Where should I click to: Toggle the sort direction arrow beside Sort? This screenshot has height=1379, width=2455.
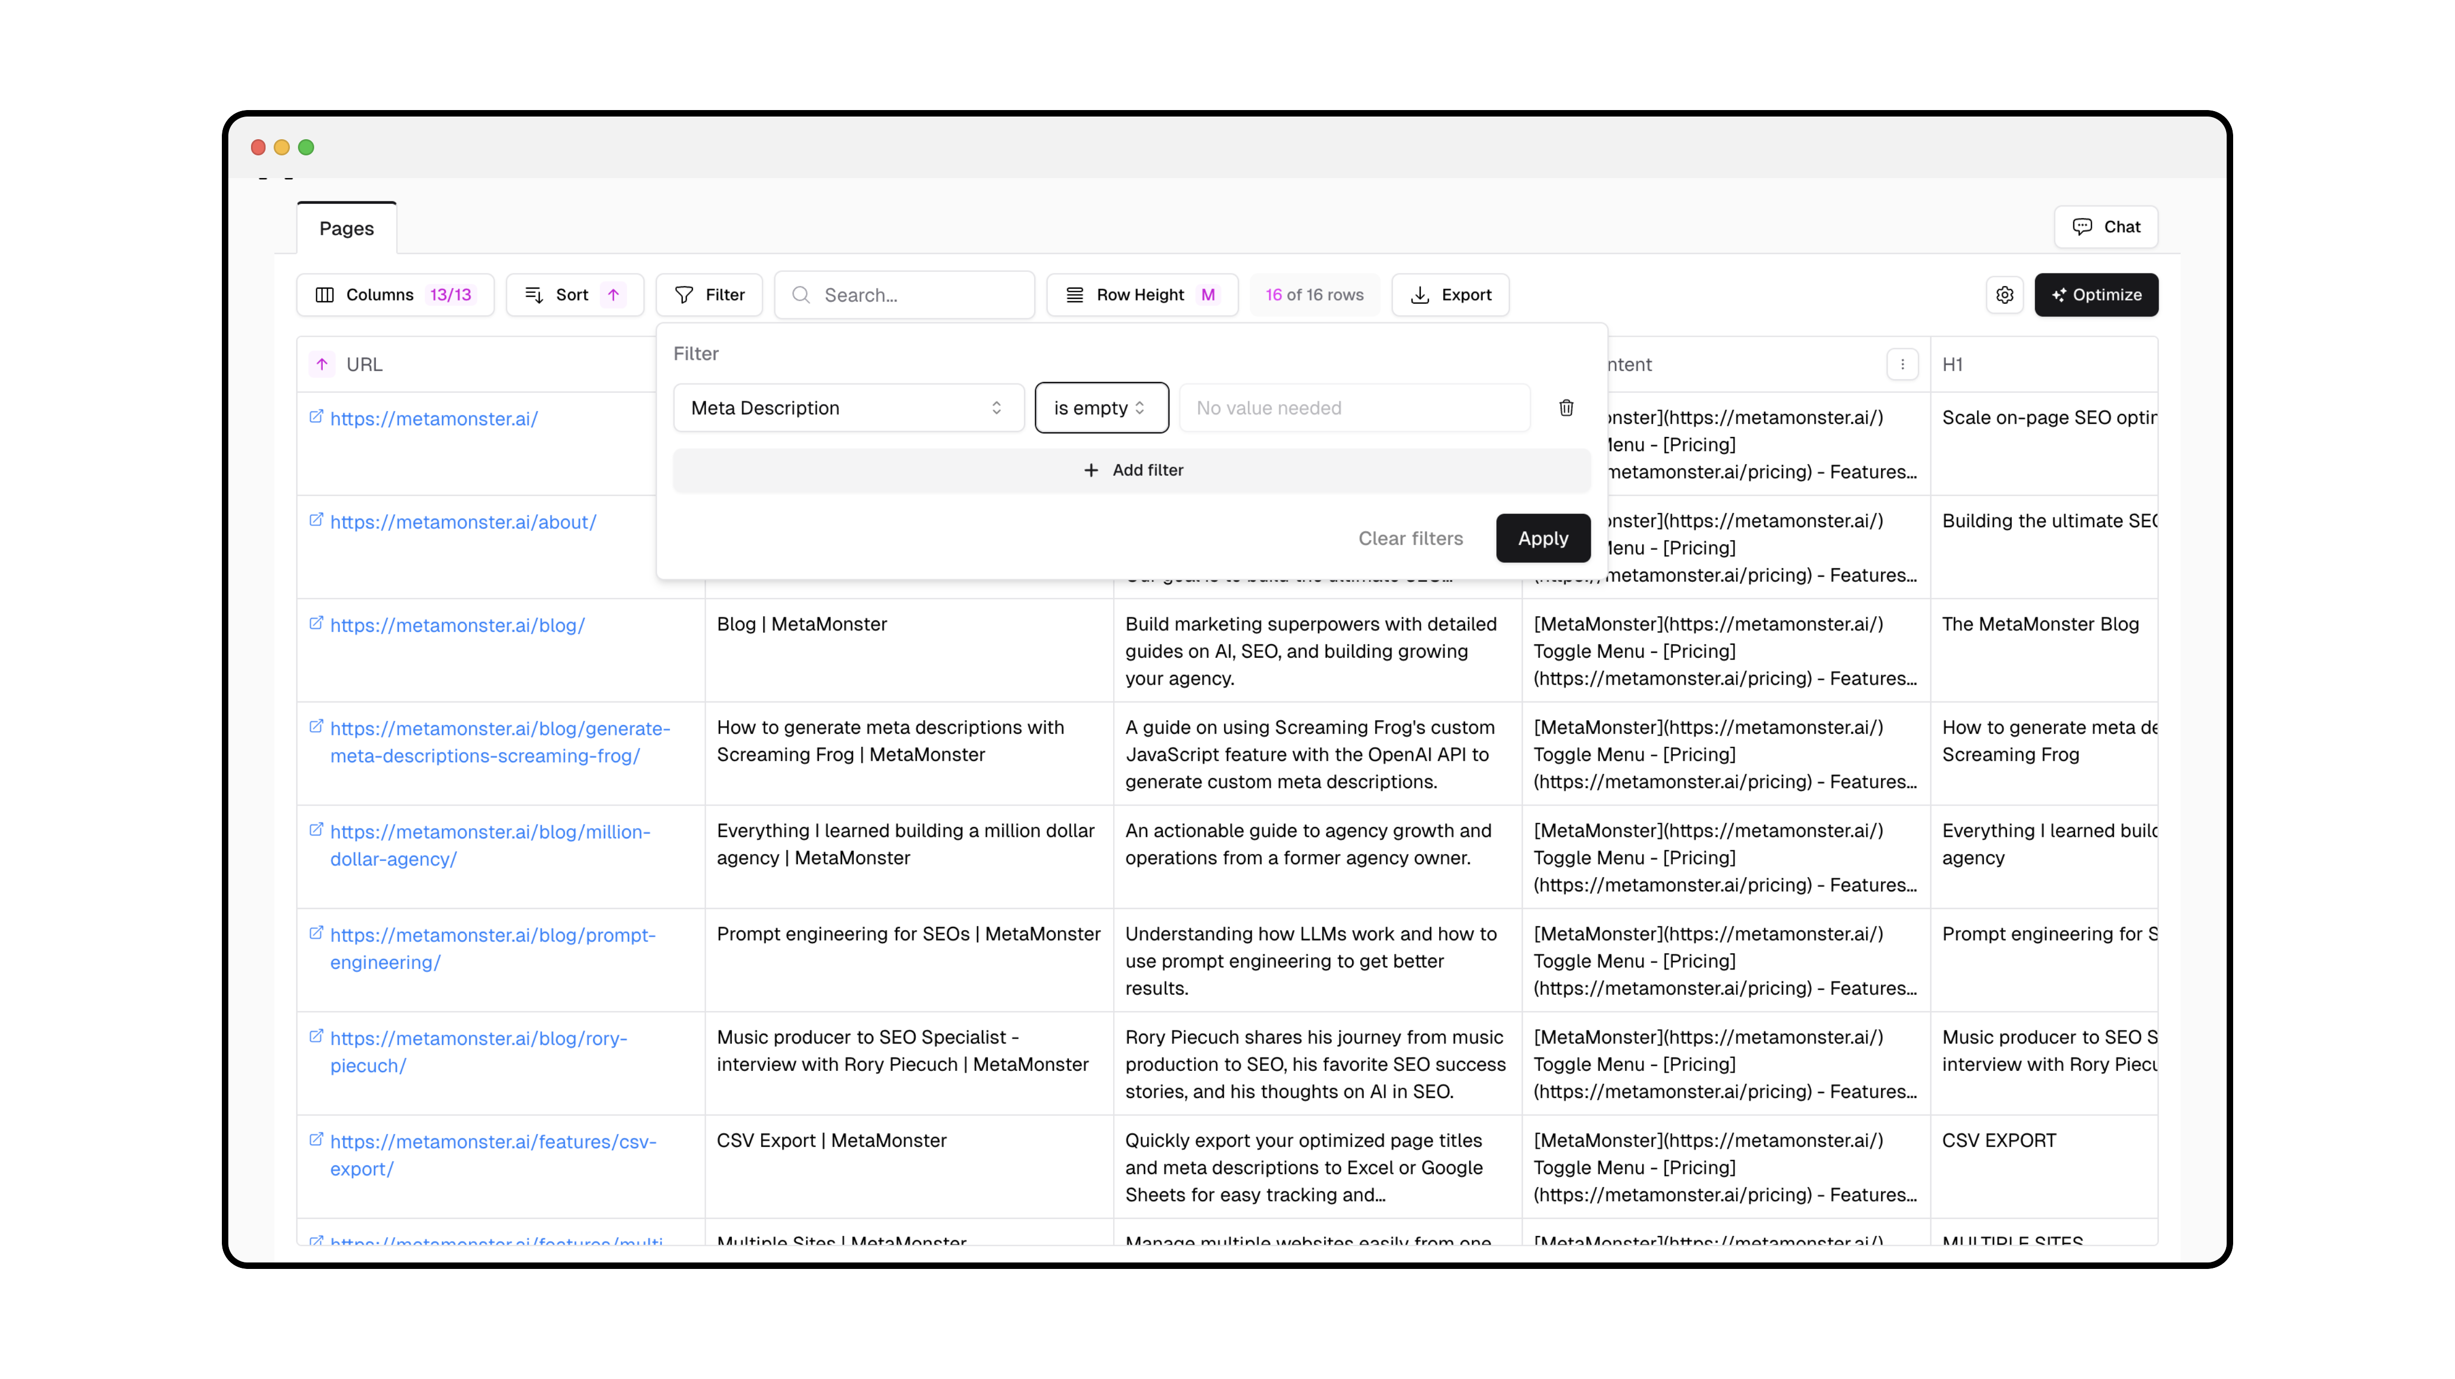pyautogui.click(x=614, y=295)
